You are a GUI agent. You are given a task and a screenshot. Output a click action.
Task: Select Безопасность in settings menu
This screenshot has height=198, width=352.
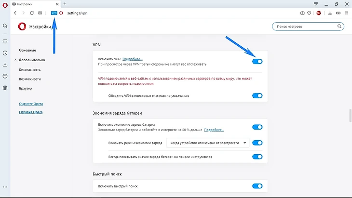coord(30,70)
